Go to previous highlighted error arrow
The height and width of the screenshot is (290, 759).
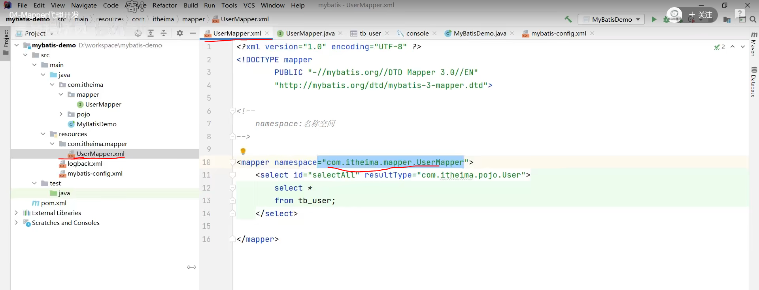[733, 47]
